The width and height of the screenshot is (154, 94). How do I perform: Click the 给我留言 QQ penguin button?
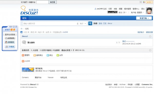point(10,42)
